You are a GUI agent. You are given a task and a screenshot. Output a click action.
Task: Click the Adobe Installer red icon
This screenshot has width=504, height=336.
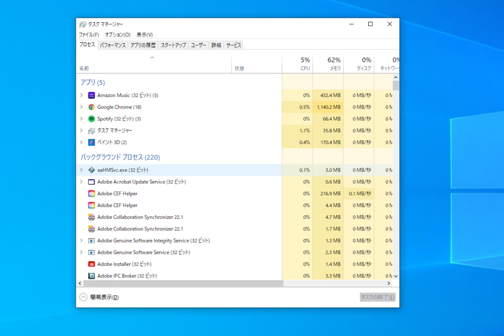tap(91, 264)
